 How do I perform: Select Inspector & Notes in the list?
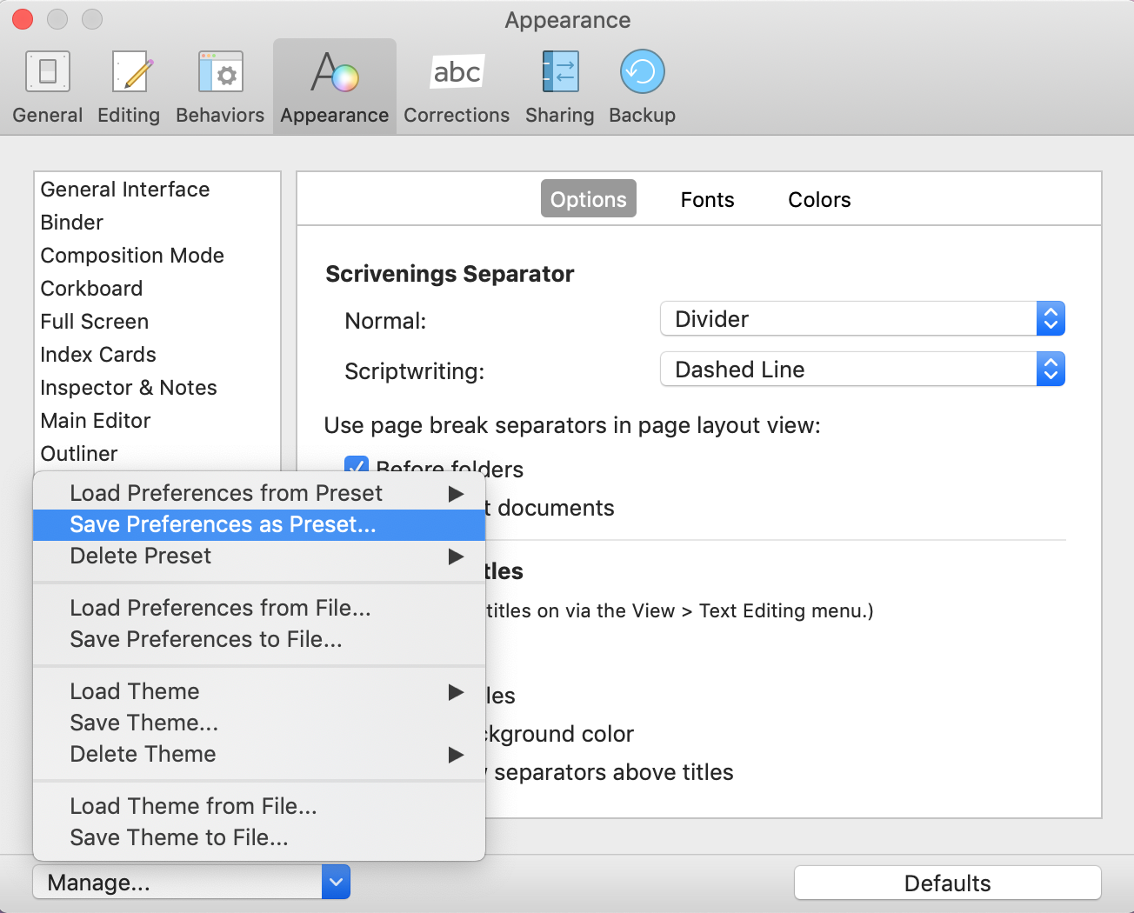(x=157, y=388)
